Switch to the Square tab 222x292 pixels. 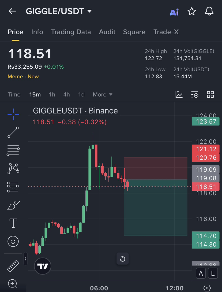pyautogui.click(x=134, y=32)
